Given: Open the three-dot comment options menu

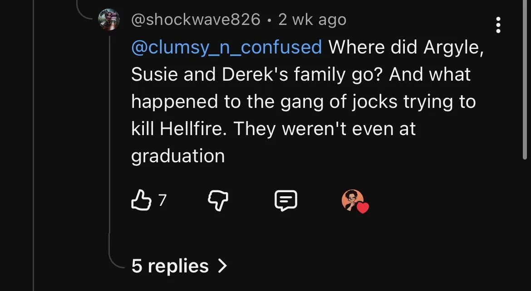Looking at the screenshot, I should tap(498, 25).
